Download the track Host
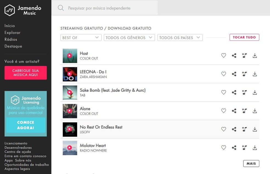The image size is (270, 174). 255,56
